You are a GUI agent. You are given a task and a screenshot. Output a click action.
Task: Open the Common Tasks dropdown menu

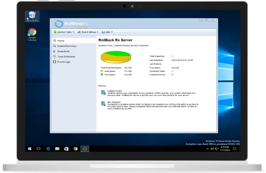pos(64,32)
